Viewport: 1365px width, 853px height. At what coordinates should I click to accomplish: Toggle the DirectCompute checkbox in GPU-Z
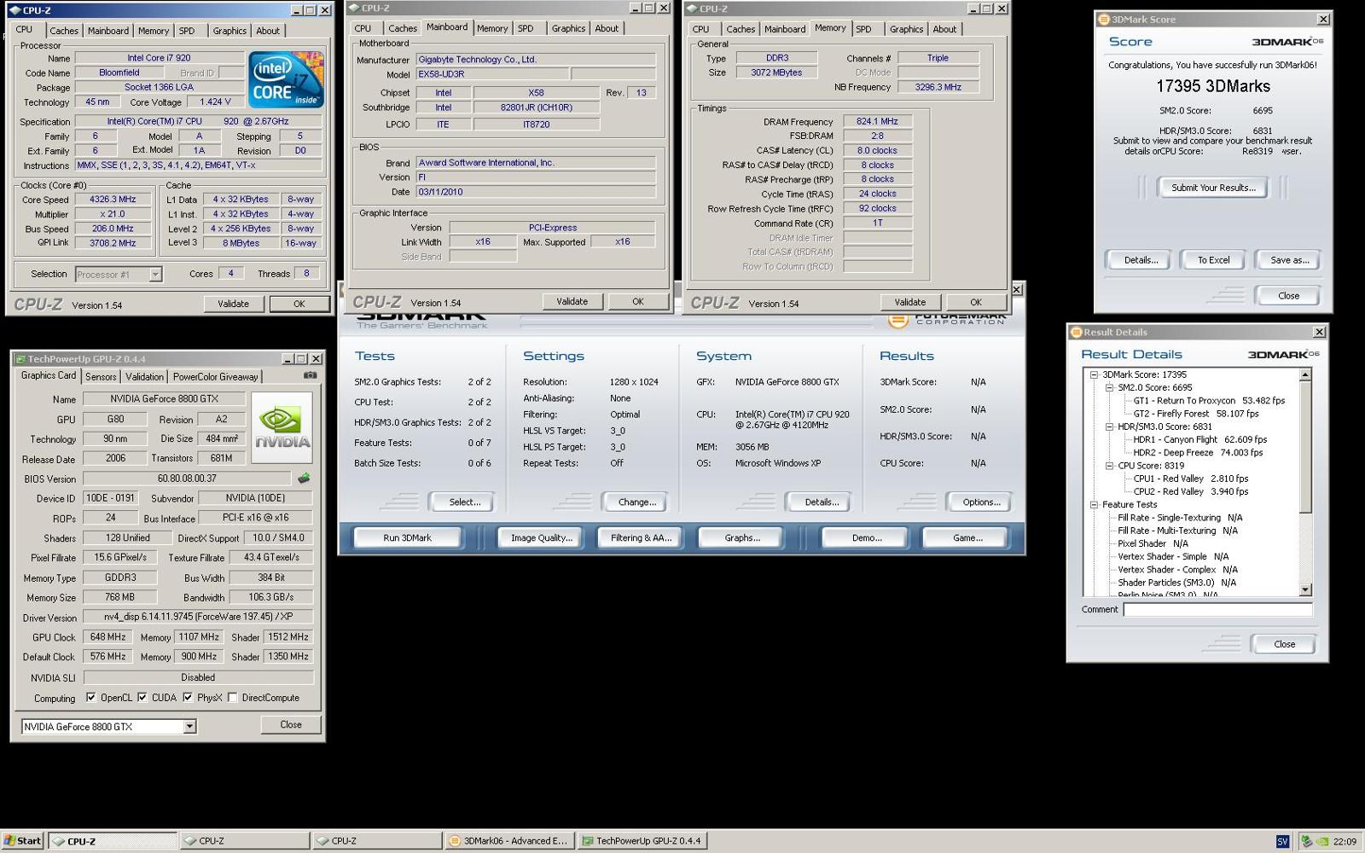click(232, 697)
